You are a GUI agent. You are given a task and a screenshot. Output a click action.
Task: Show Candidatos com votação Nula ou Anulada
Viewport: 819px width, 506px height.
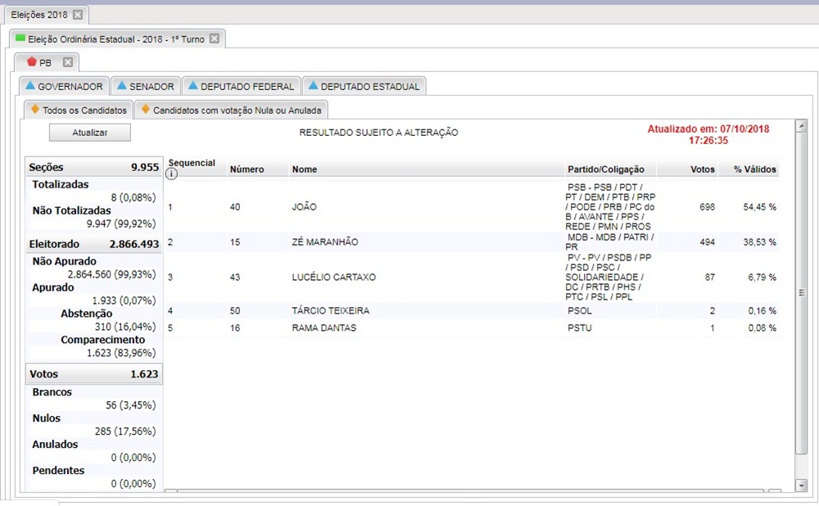pos(231,110)
